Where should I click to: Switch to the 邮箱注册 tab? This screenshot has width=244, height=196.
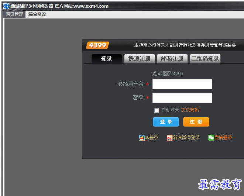point(172,59)
